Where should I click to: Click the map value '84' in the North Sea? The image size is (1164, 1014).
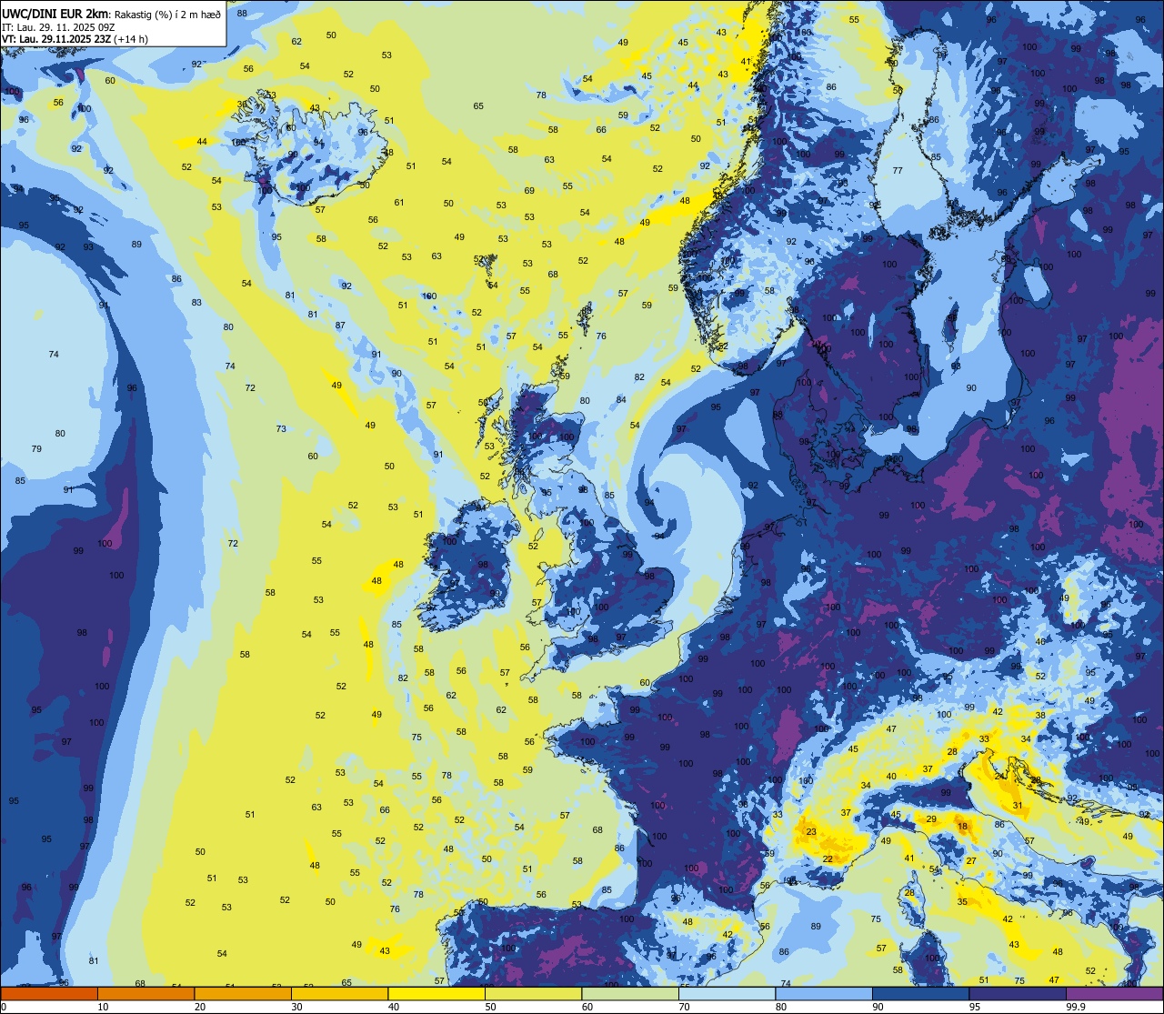[621, 399]
